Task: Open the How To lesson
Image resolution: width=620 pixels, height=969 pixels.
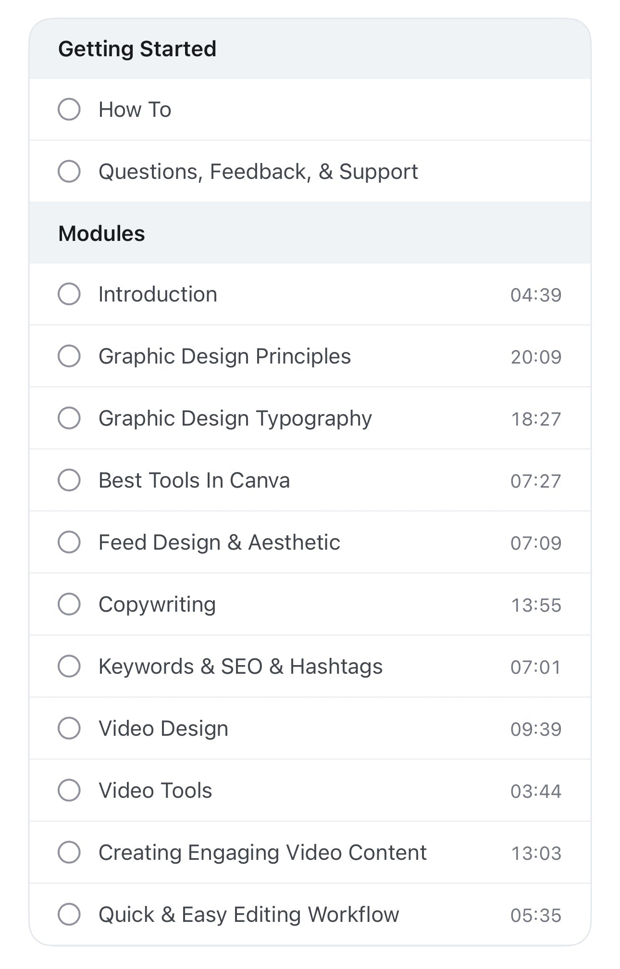Action: point(135,109)
